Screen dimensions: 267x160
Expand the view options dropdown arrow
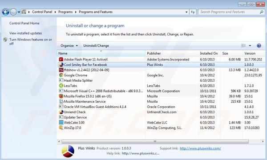pos(250,46)
